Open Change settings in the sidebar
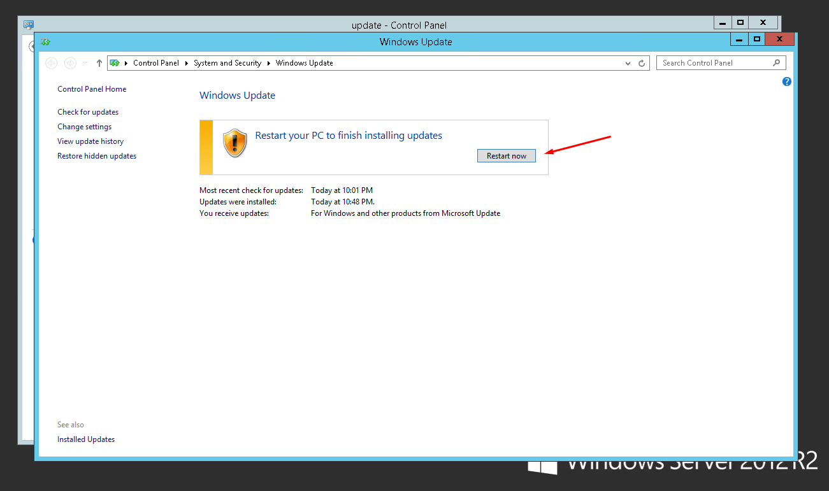The width and height of the screenshot is (829, 491). click(84, 127)
